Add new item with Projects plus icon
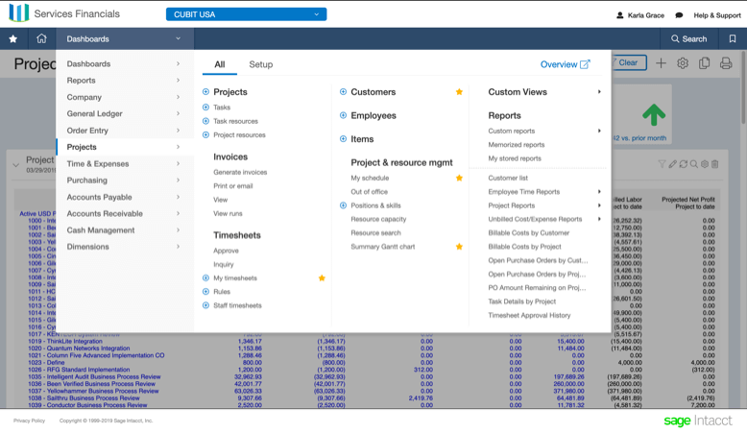Viewport: 747px width, 433px height. click(205, 92)
